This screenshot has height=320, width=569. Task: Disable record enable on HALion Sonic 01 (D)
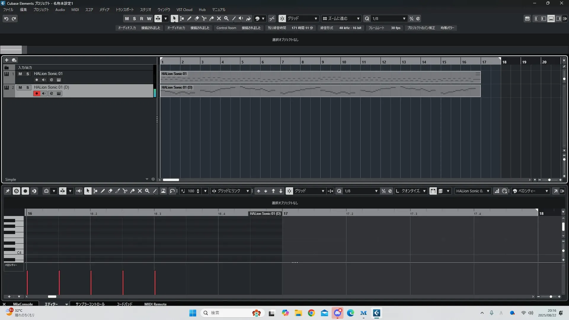point(37,94)
